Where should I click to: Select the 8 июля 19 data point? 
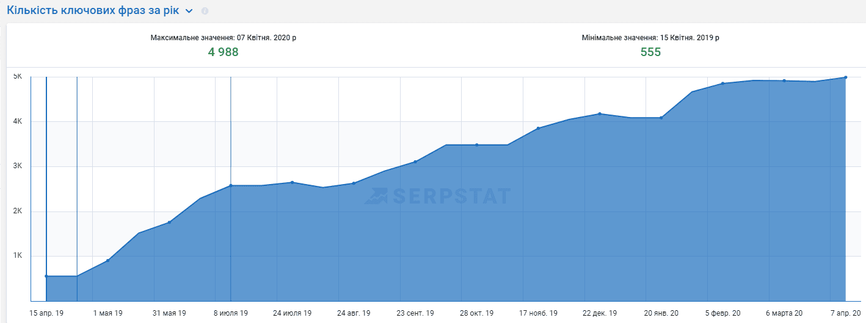[x=231, y=185]
